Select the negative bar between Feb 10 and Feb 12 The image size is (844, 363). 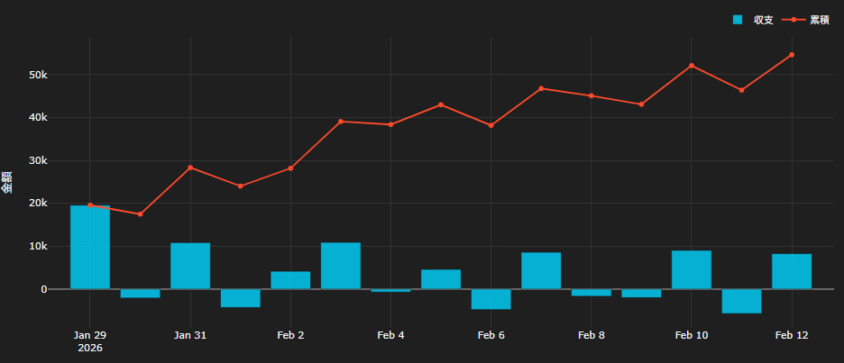[x=742, y=301]
